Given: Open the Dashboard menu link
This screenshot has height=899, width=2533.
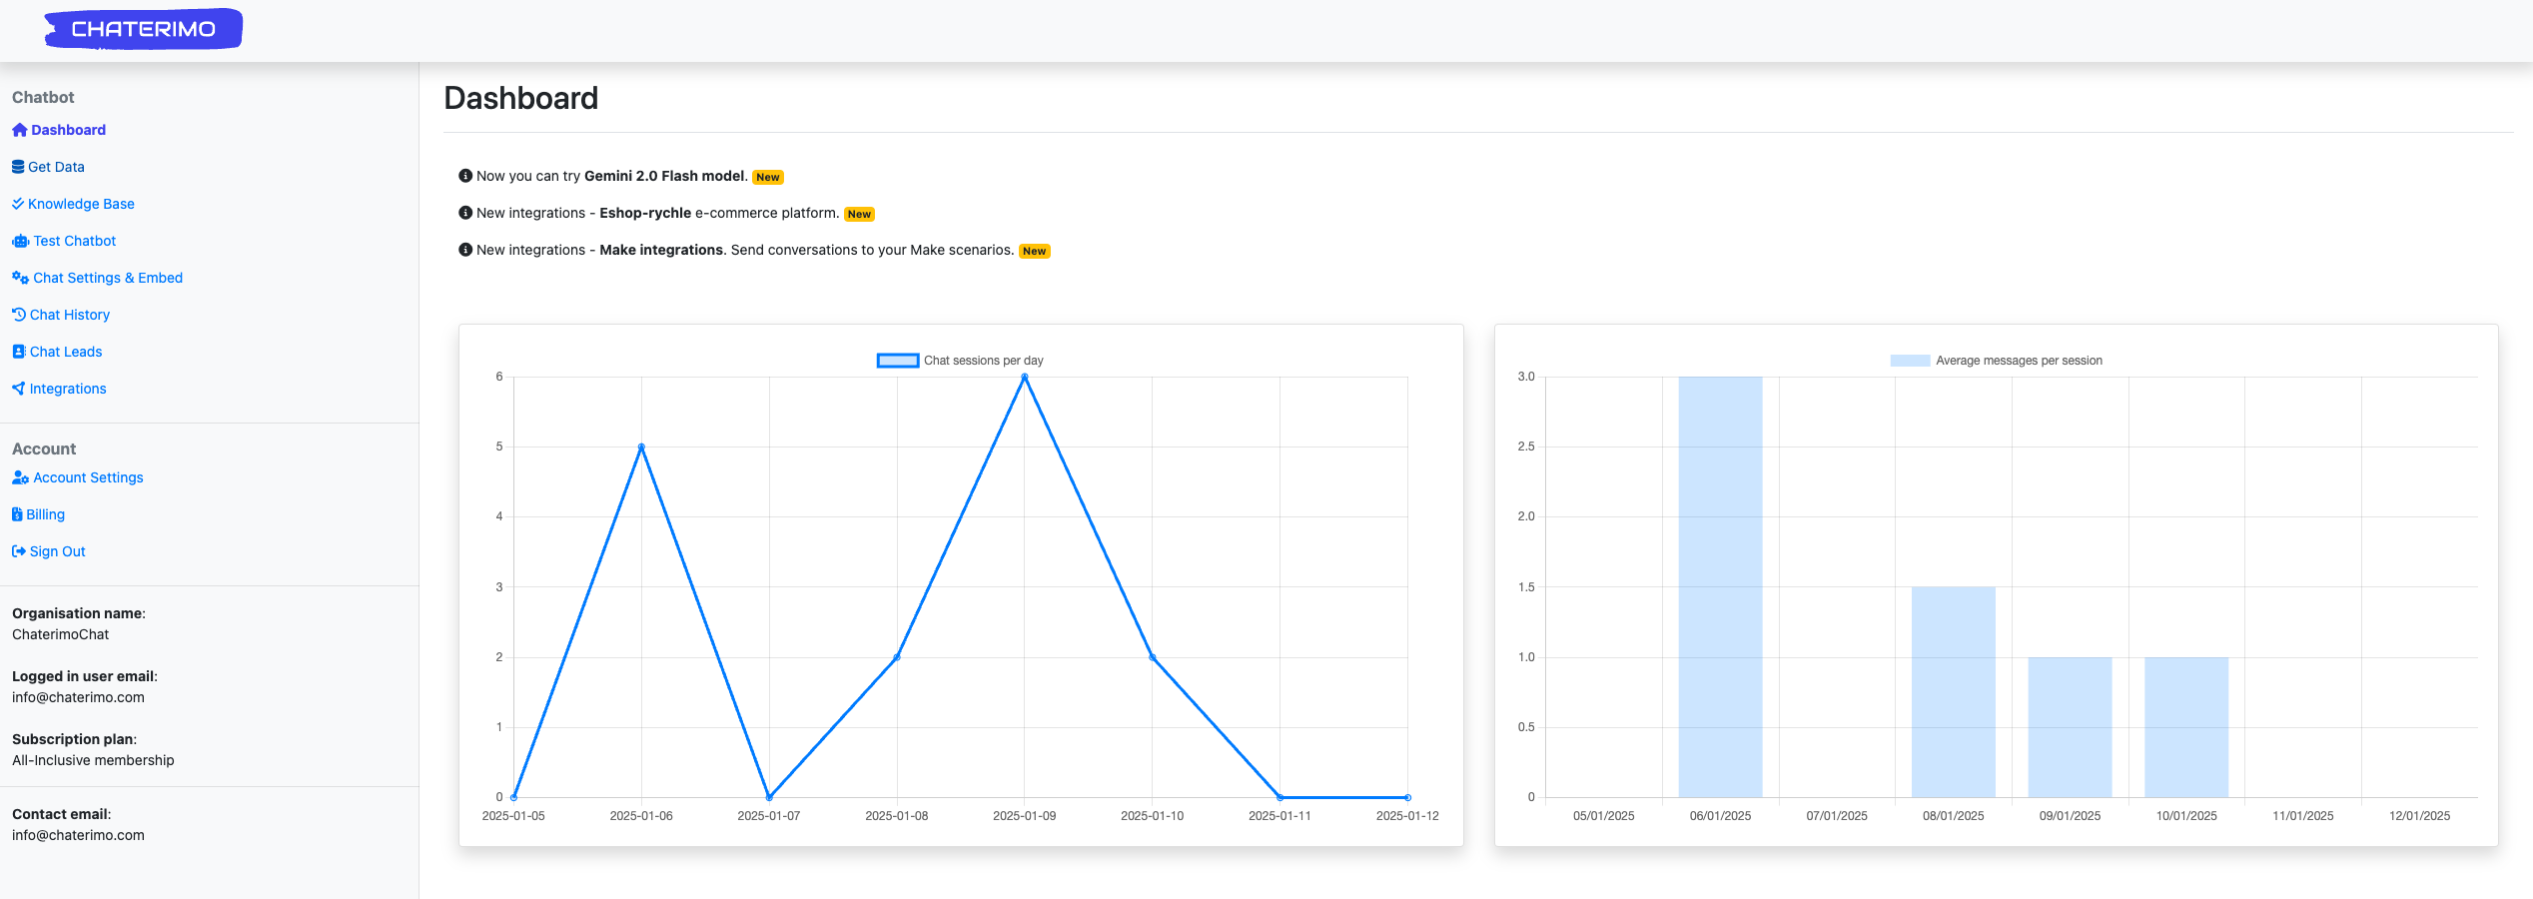Looking at the screenshot, I should 68,130.
